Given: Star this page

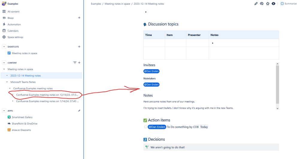Looking at the screenshot, I should (x=268, y=4).
